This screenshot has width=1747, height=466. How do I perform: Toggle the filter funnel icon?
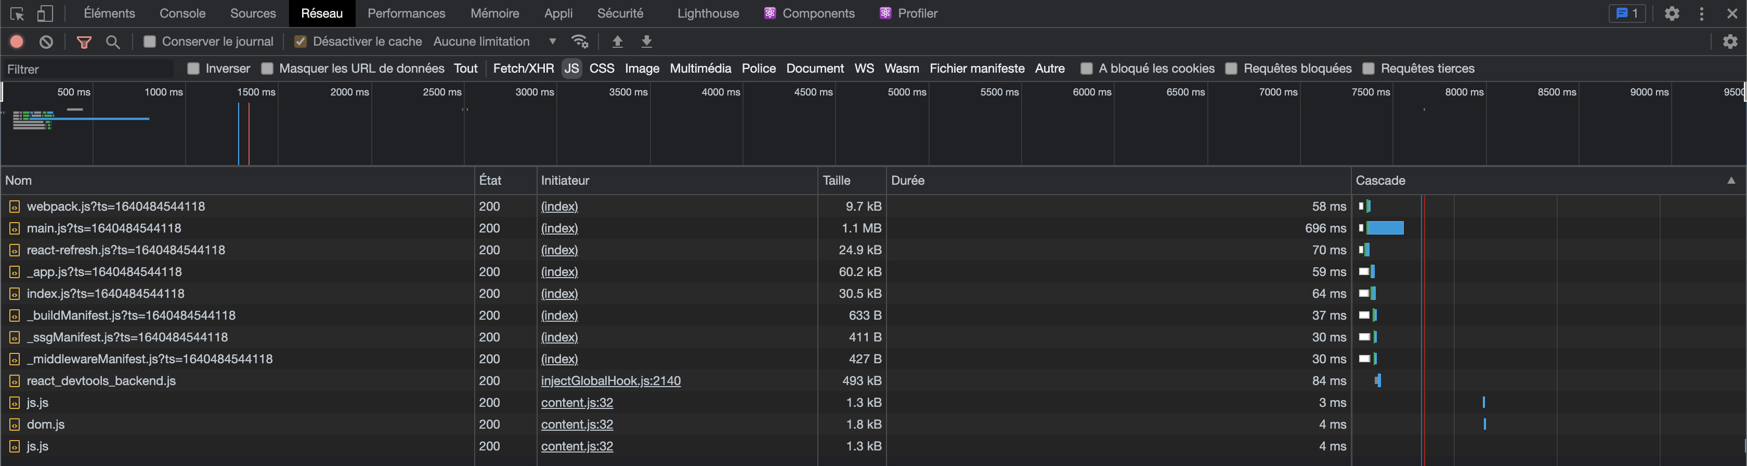coord(84,42)
